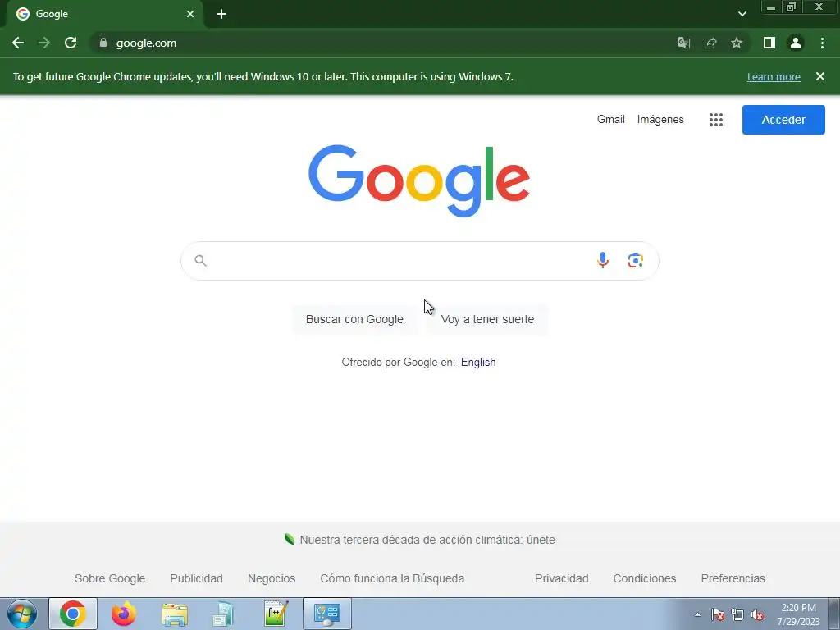The image size is (840, 630).
Task: Open the climate action únete link
Action: 427,540
